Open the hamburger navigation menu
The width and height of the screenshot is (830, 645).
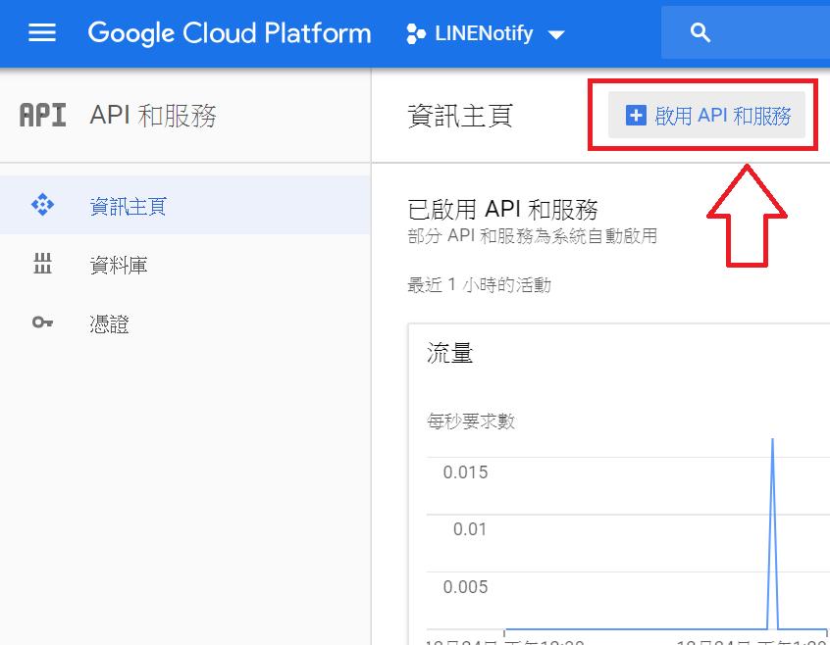(x=42, y=32)
